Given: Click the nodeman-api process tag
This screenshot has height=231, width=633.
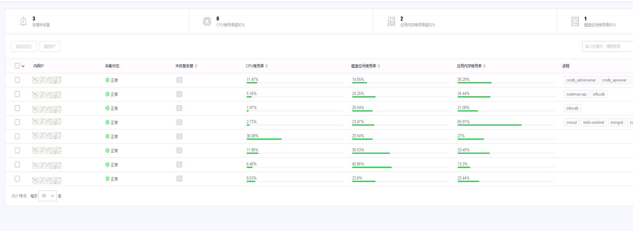Looking at the screenshot, I should coord(576,94).
